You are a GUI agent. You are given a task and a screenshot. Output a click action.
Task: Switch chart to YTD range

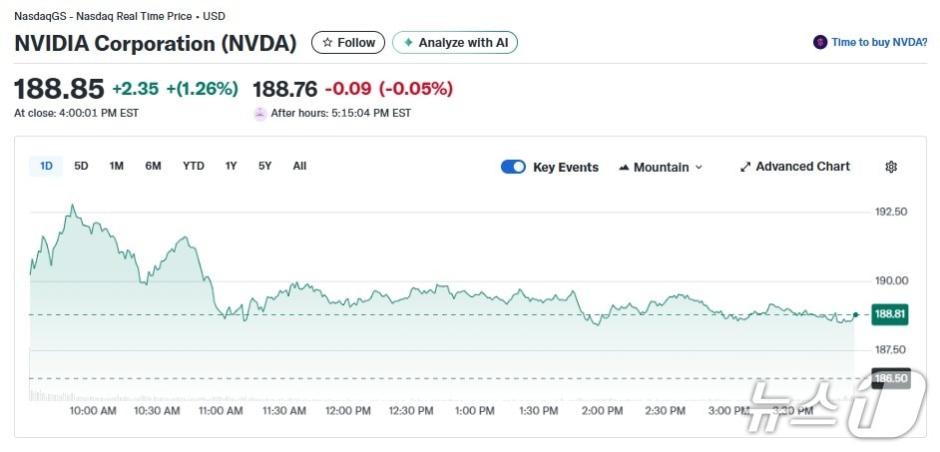(x=193, y=166)
